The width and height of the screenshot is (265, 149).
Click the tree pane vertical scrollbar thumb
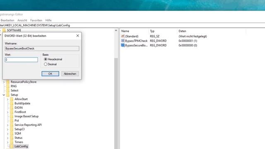tap(116, 103)
